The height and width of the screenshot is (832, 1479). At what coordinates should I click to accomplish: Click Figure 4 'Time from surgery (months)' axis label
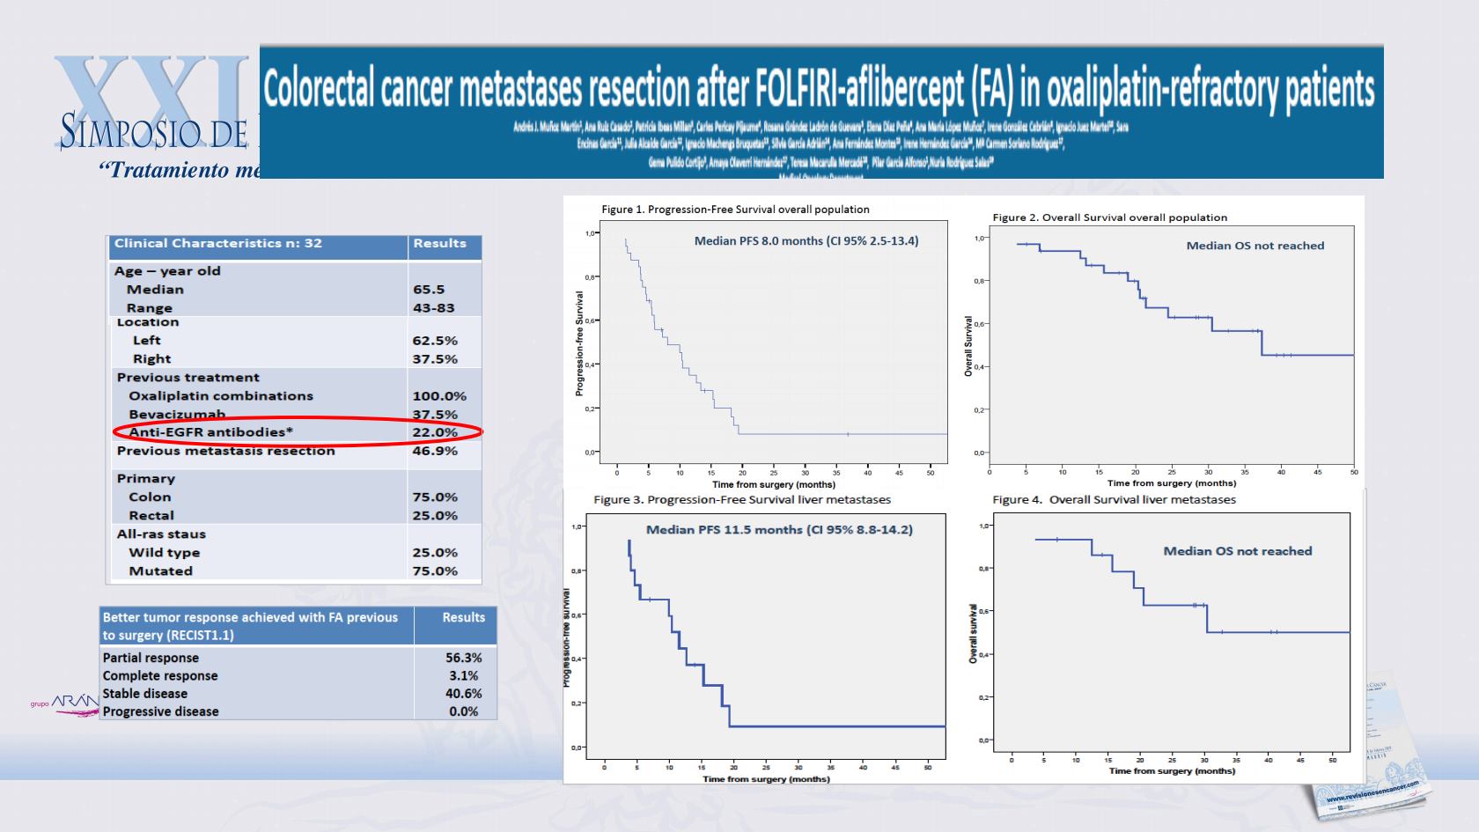[x=1172, y=771]
